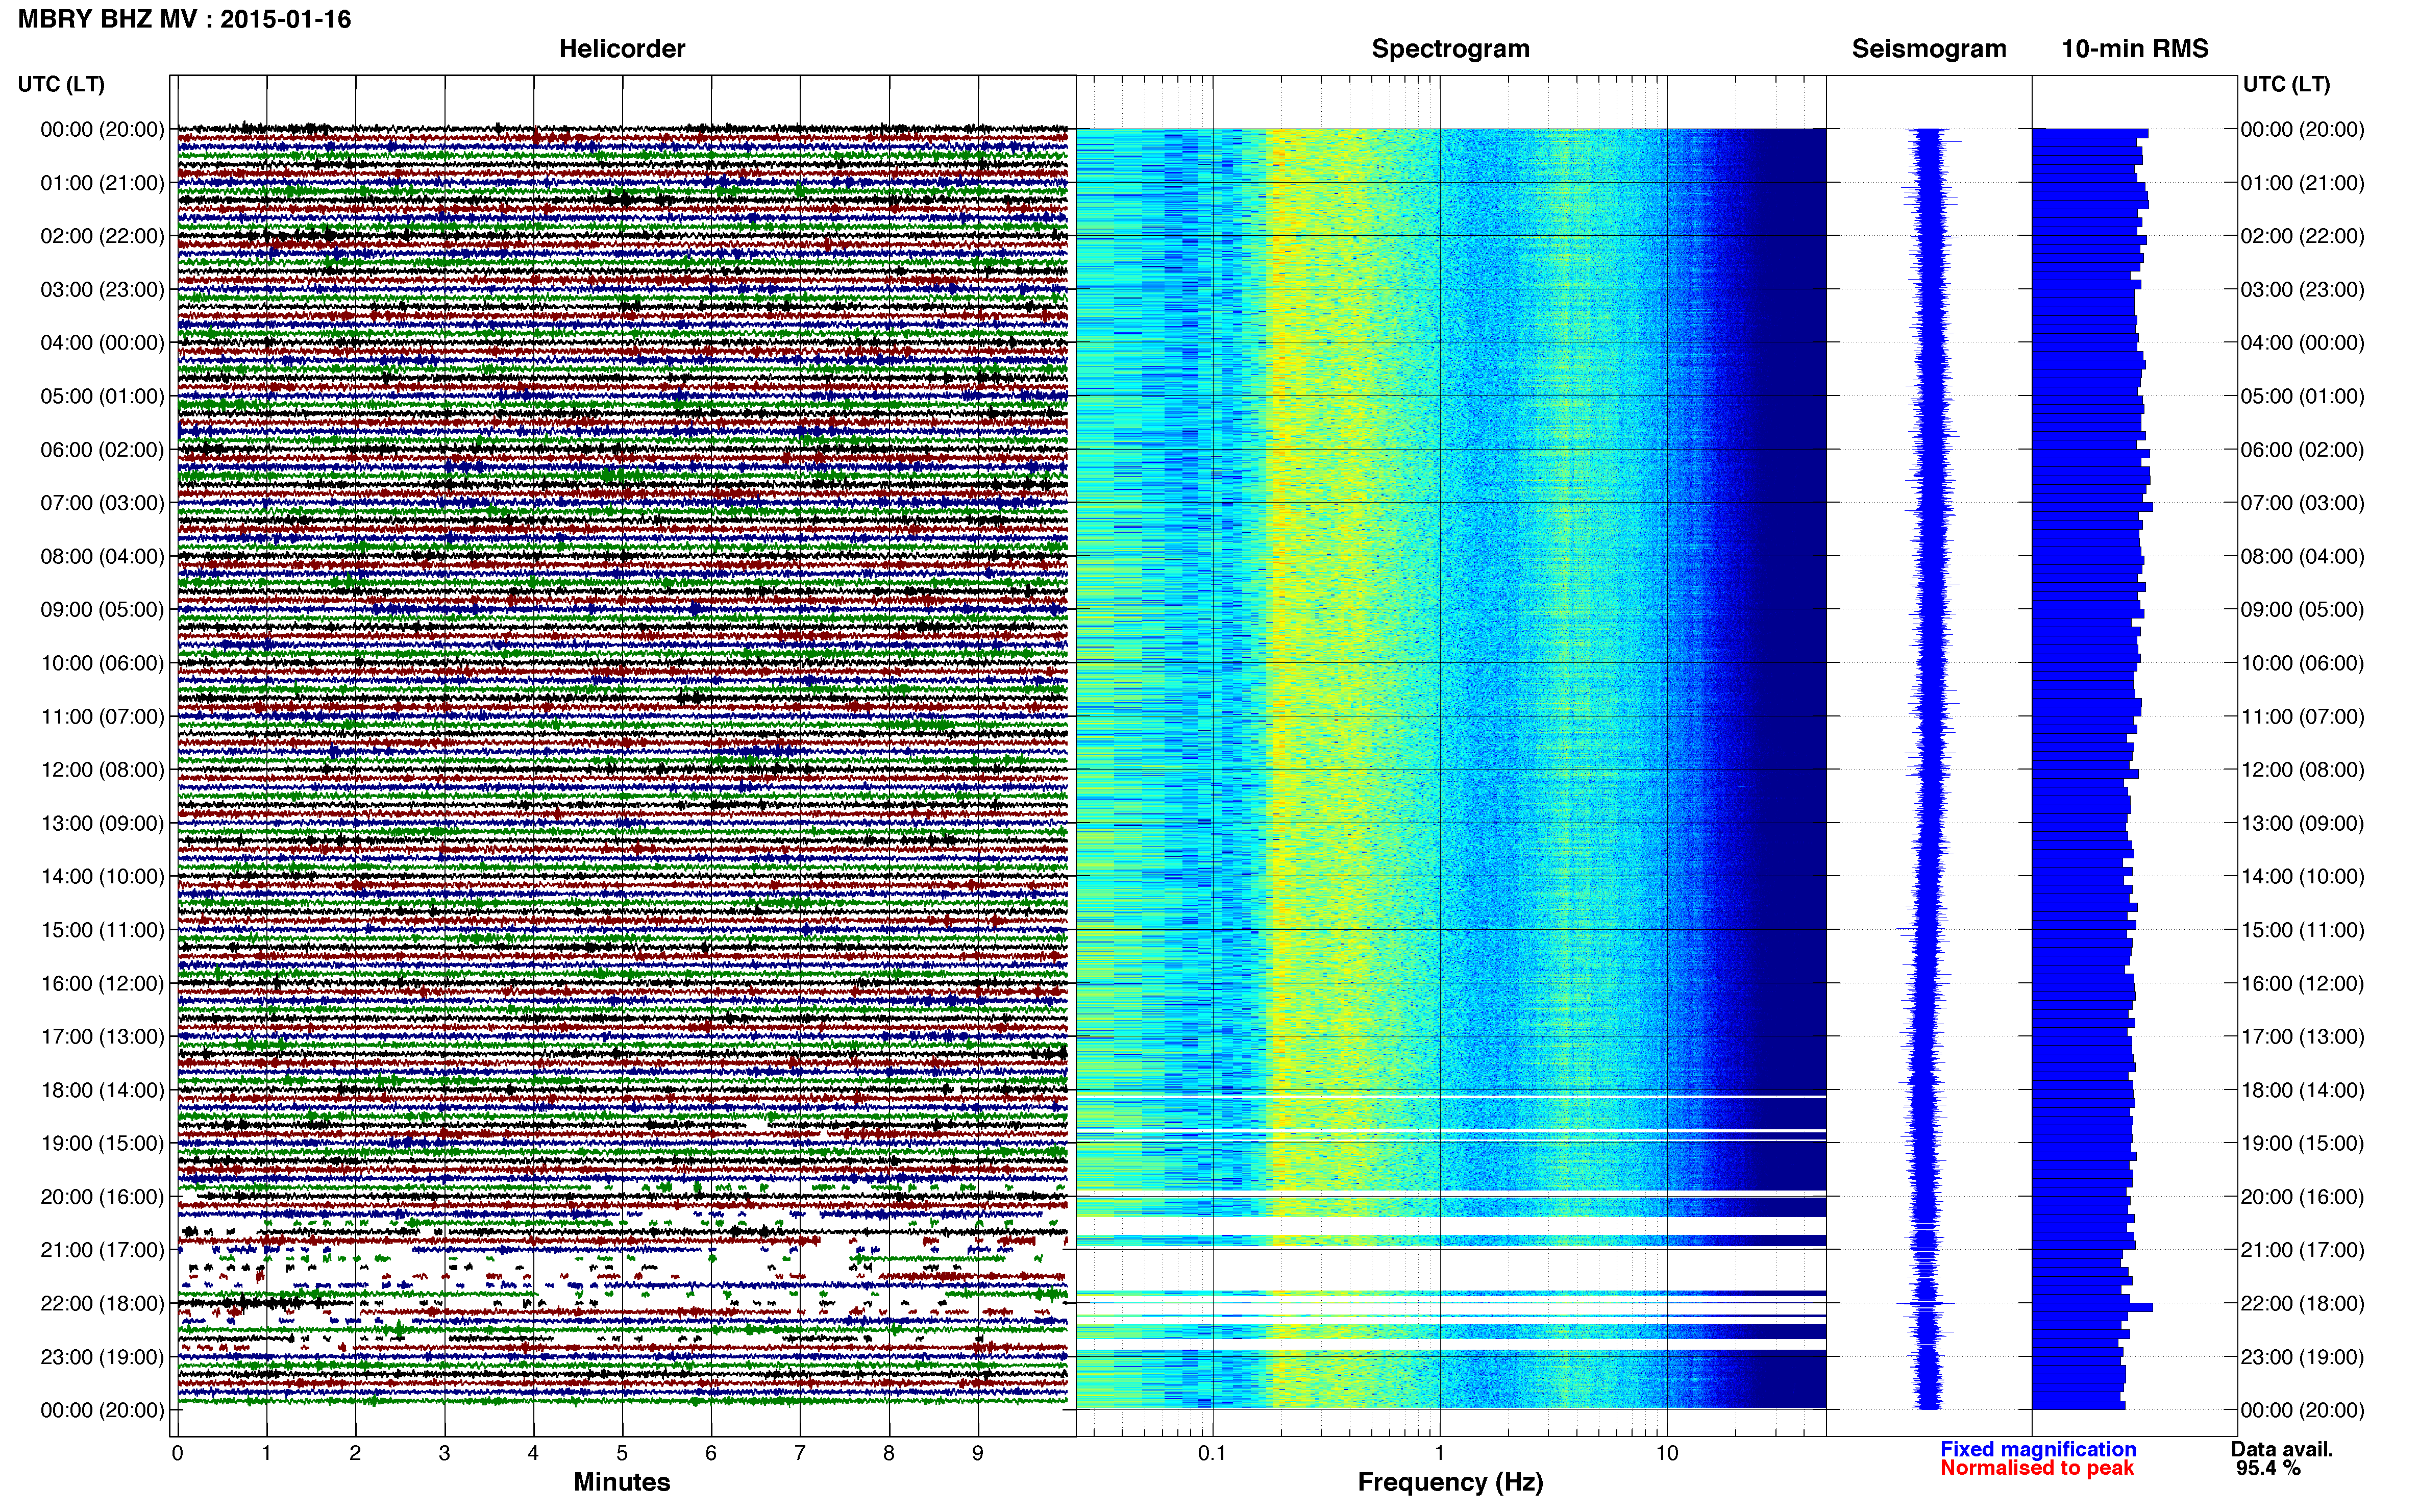Click left time label '22:00 (18:00)'
The height and width of the screenshot is (1512, 2419).
tap(102, 1303)
